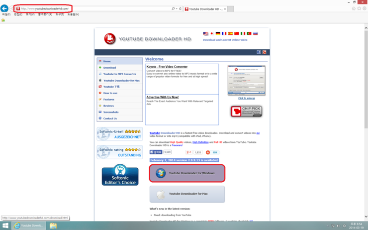Choose the Russian flag language

pos(255,33)
